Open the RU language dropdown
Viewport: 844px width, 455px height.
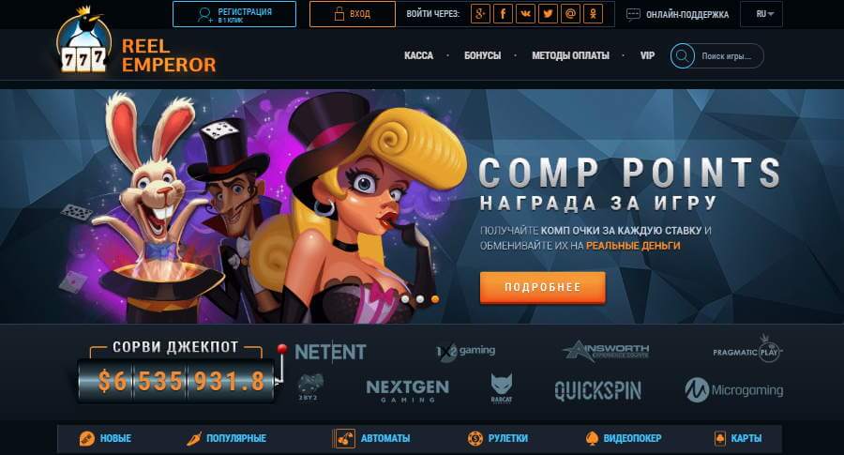(x=761, y=14)
